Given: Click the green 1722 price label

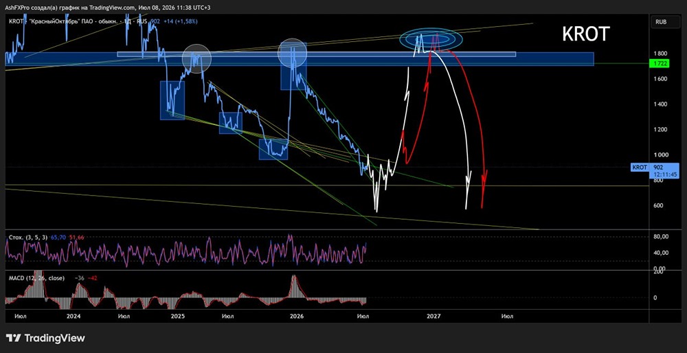Looking at the screenshot, I should pyautogui.click(x=659, y=64).
